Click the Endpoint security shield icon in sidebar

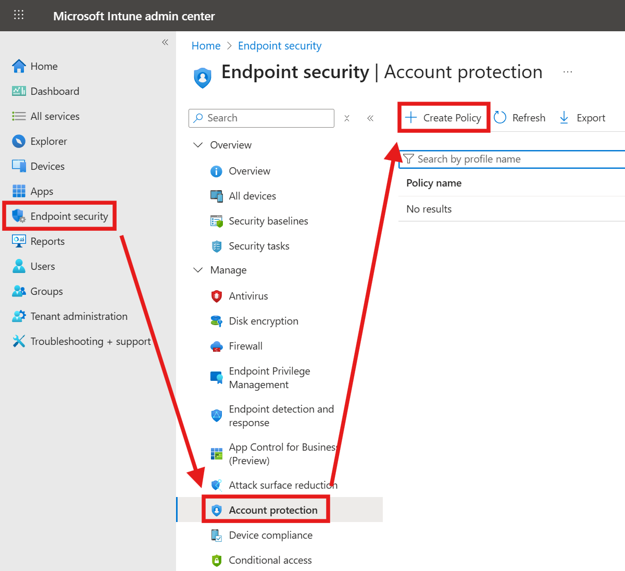click(x=19, y=216)
